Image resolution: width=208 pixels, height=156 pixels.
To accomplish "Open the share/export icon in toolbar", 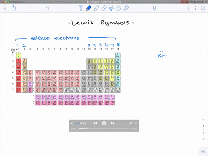I will pos(13,8).
